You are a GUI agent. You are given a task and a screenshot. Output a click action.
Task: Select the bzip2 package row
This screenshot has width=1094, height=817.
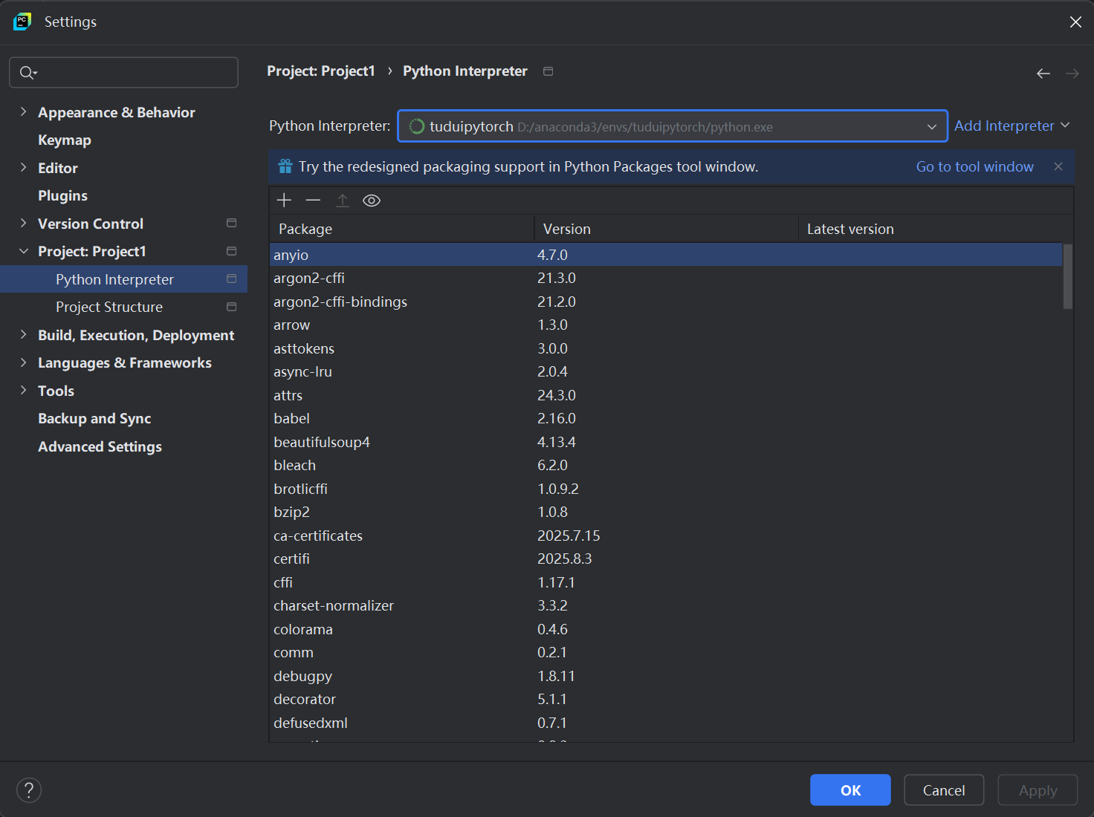coord(666,512)
